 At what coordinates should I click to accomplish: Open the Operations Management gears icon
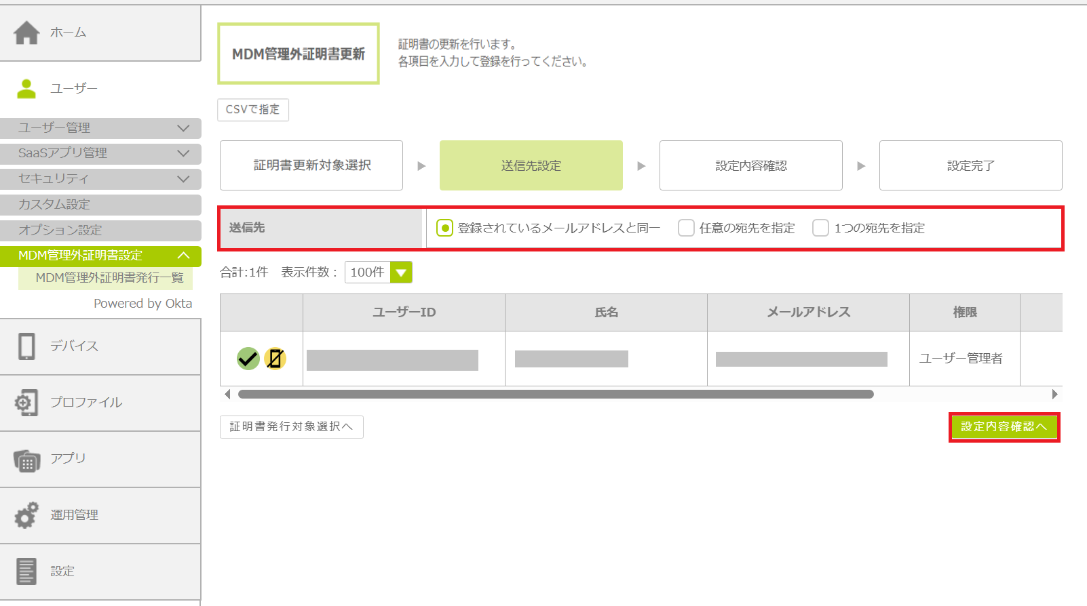[x=26, y=515]
